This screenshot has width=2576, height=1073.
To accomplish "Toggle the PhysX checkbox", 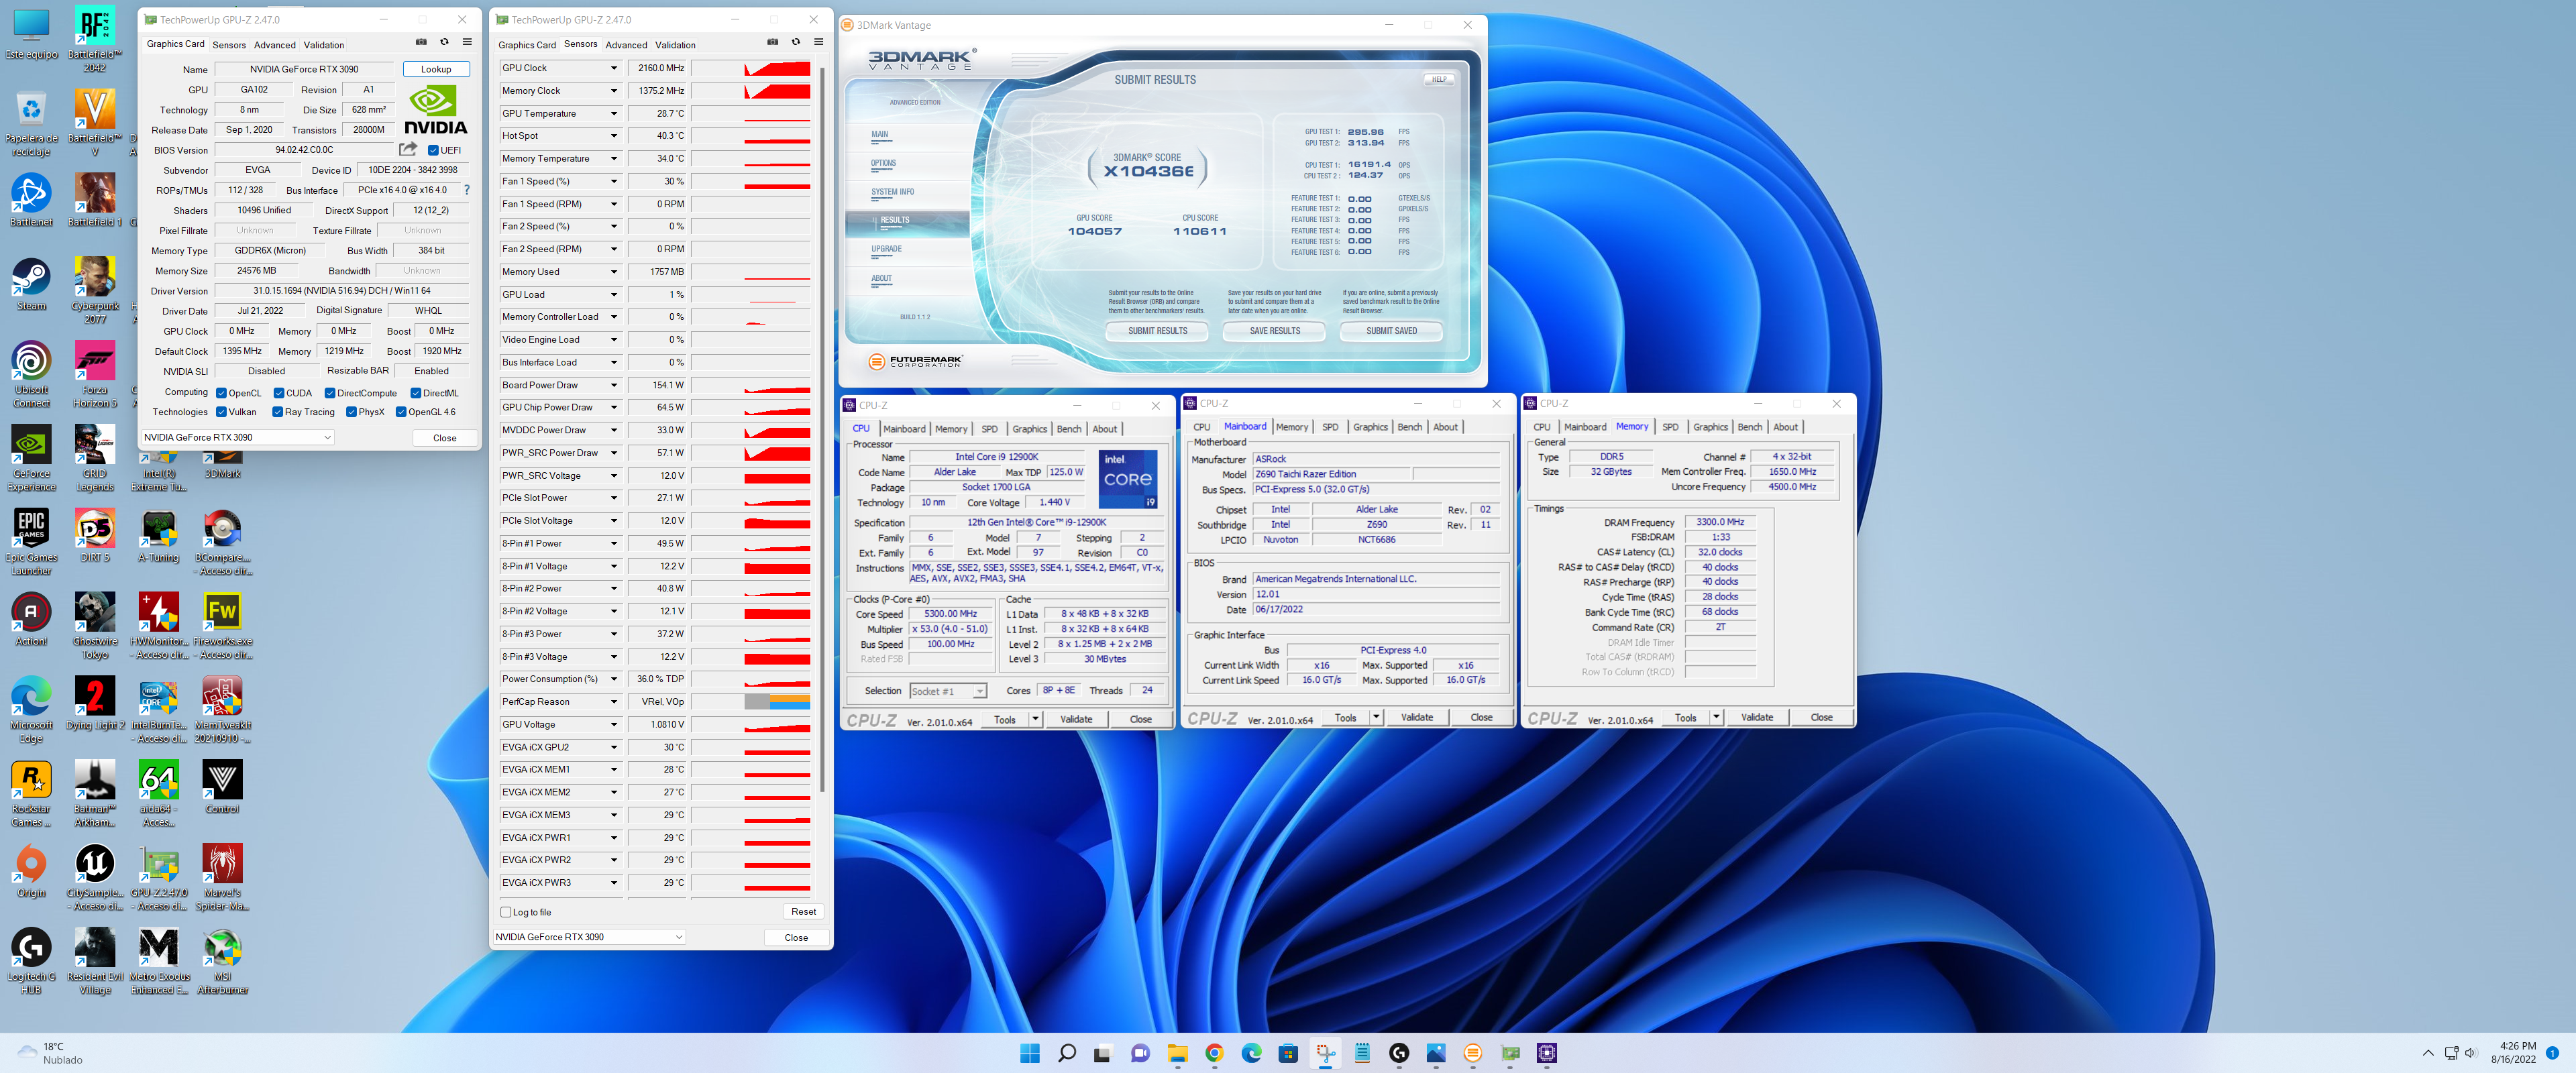I will (x=351, y=412).
